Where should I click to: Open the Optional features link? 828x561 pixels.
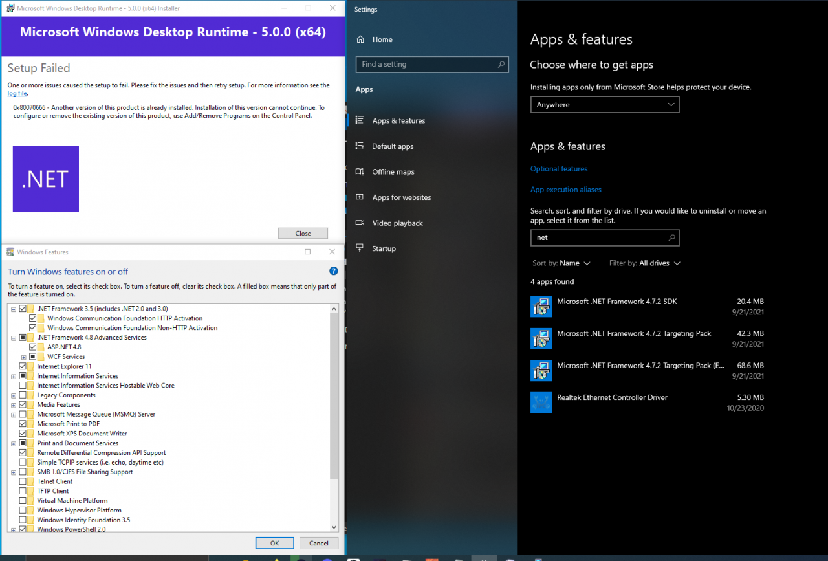pyautogui.click(x=559, y=168)
